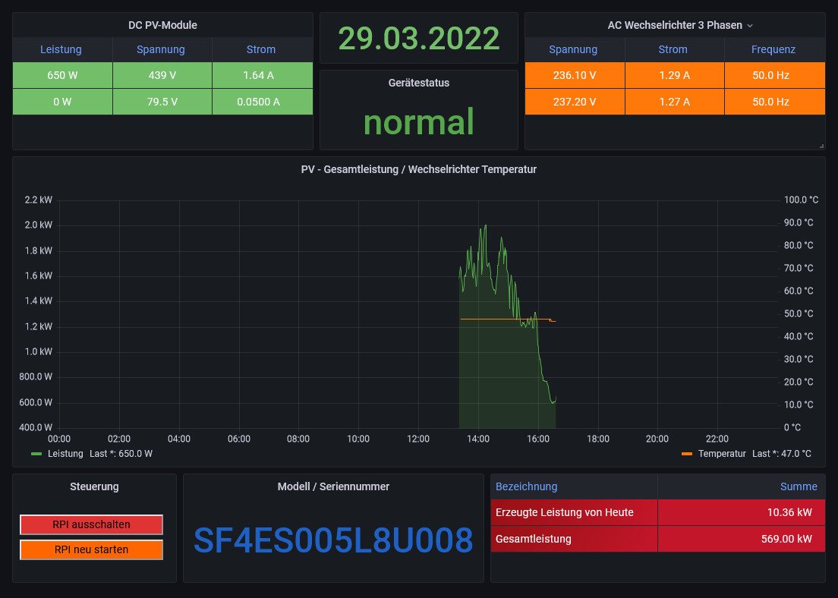Expand the Gerätestatus panel title menu

pyautogui.click(x=418, y=83)
